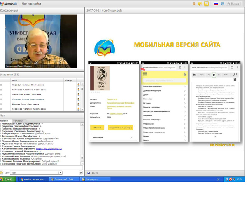The width and height of the screenshot is (247, 198).
Task: Open the connection quality gauge icon
Action: tap(222, 4)
